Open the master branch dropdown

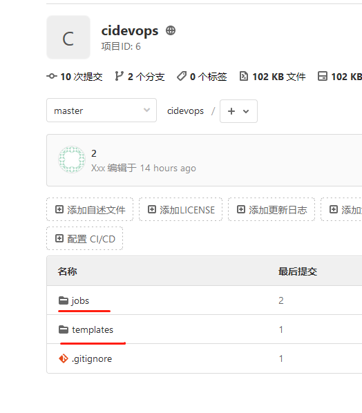(x=102, y=111)
